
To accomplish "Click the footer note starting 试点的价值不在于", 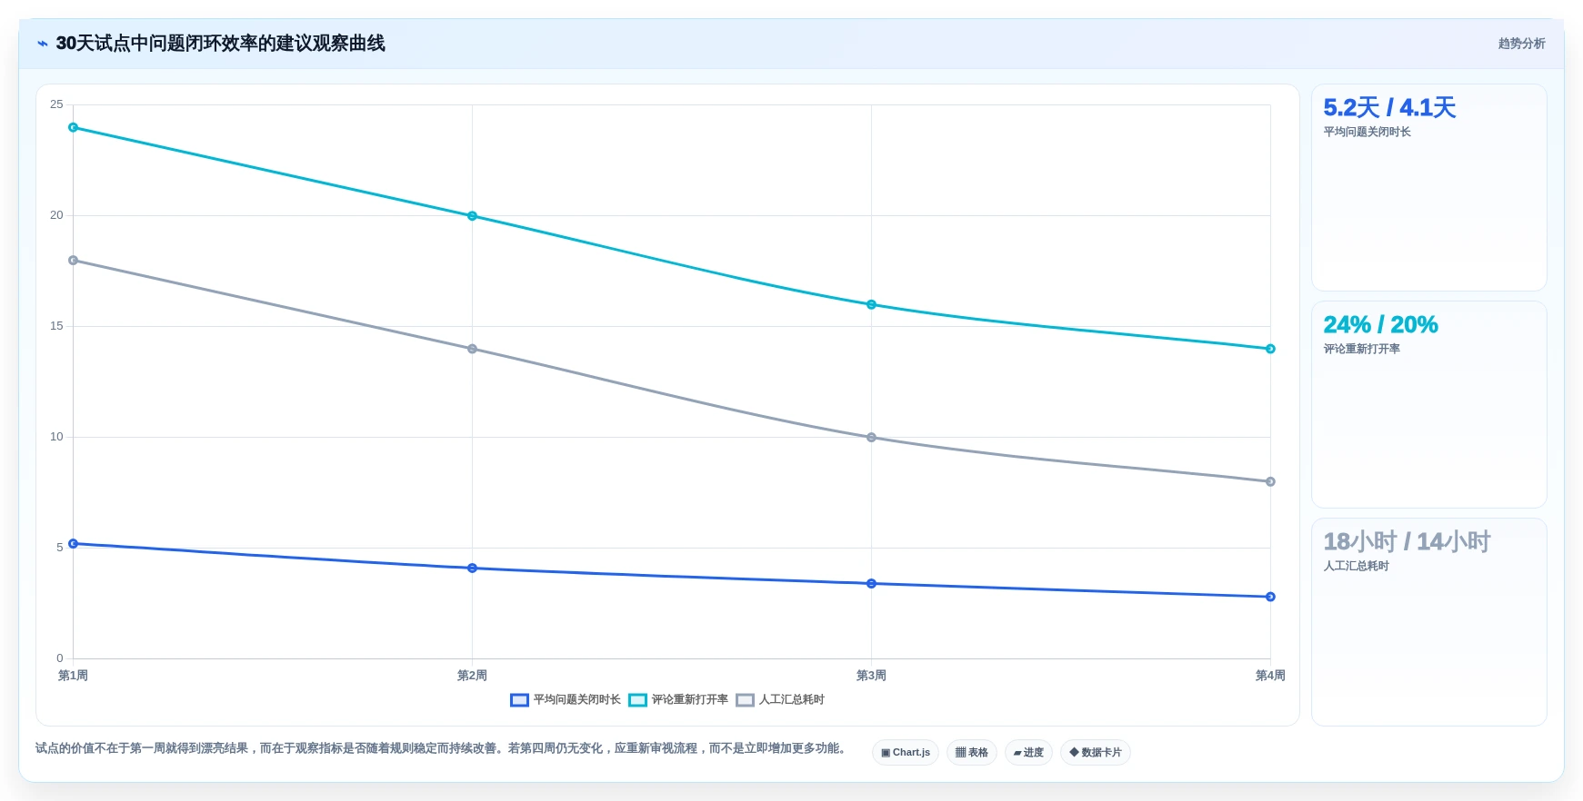I will pyautogui.click(x=443, y=748).
